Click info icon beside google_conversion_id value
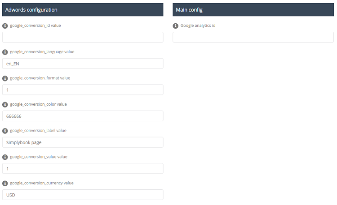This screenshot has height=205, width=337. pyautogui.click(x=5, y=26)
